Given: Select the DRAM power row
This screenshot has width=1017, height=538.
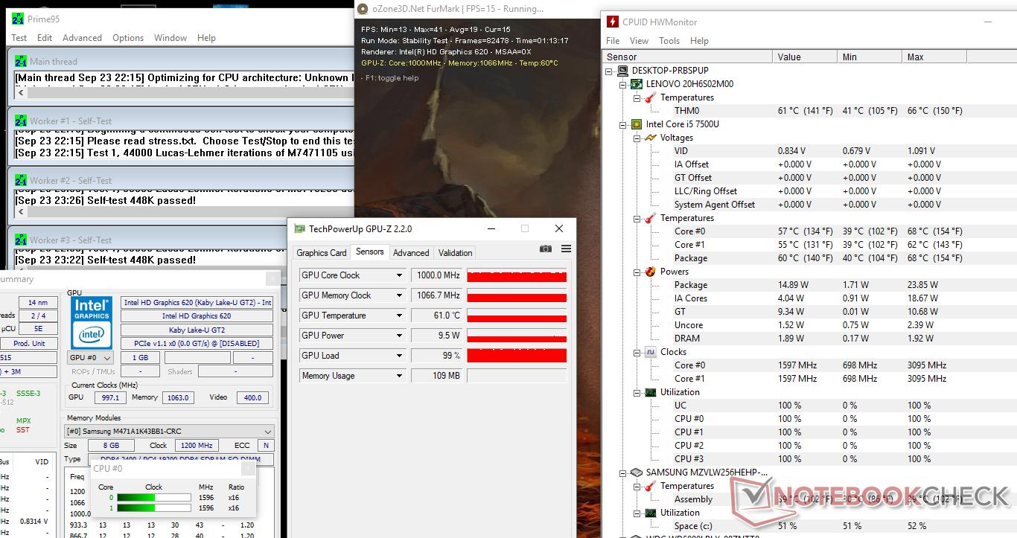Looking at the screenshot, I should pyautogui.click(x=808, y=339).
